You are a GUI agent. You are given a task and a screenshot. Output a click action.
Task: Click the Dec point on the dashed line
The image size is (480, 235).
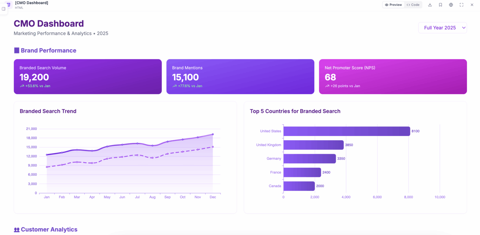(x=213, y=147)
